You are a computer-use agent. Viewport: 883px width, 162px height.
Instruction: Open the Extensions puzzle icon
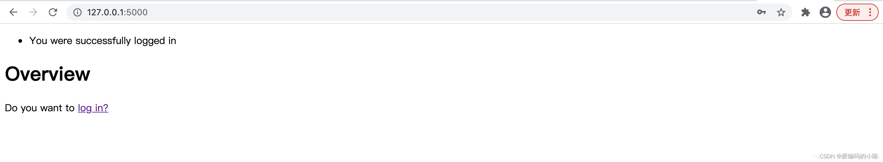coord(806,12)
